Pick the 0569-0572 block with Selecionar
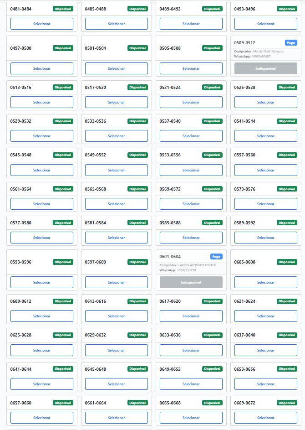The height and width of the screenshot is (430, 305). tap(191, 204)
